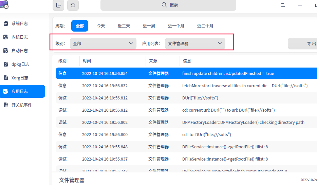Open the 应用列表 dropdown showing 文件管理器
This screenshot has width=317, height=185.
195,43
